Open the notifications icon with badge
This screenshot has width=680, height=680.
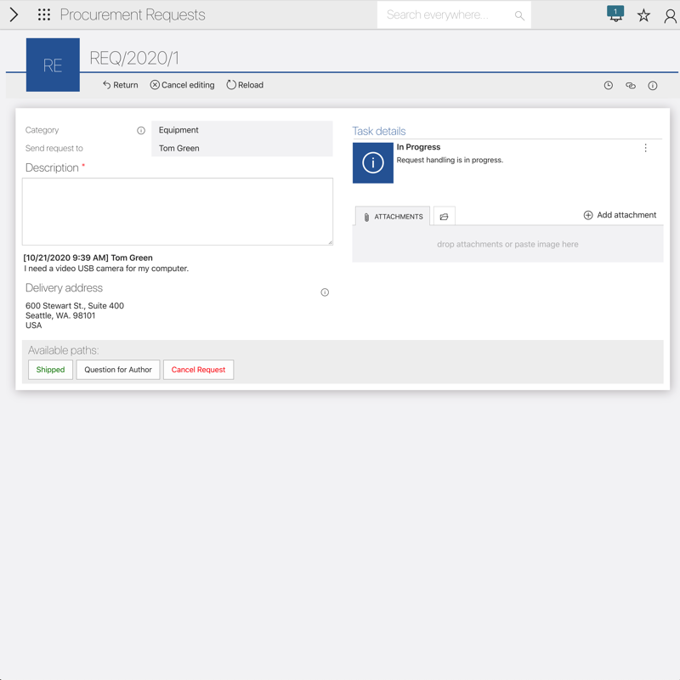(x=615, y=14)
